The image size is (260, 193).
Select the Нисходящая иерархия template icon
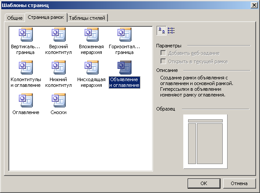(91, 68)
